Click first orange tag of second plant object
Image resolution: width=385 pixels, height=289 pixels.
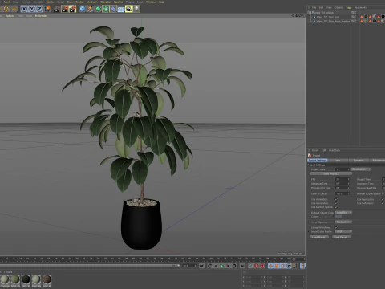click(x=362, y=17)
